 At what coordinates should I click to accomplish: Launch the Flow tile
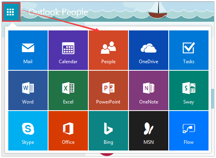click(189, 131)
